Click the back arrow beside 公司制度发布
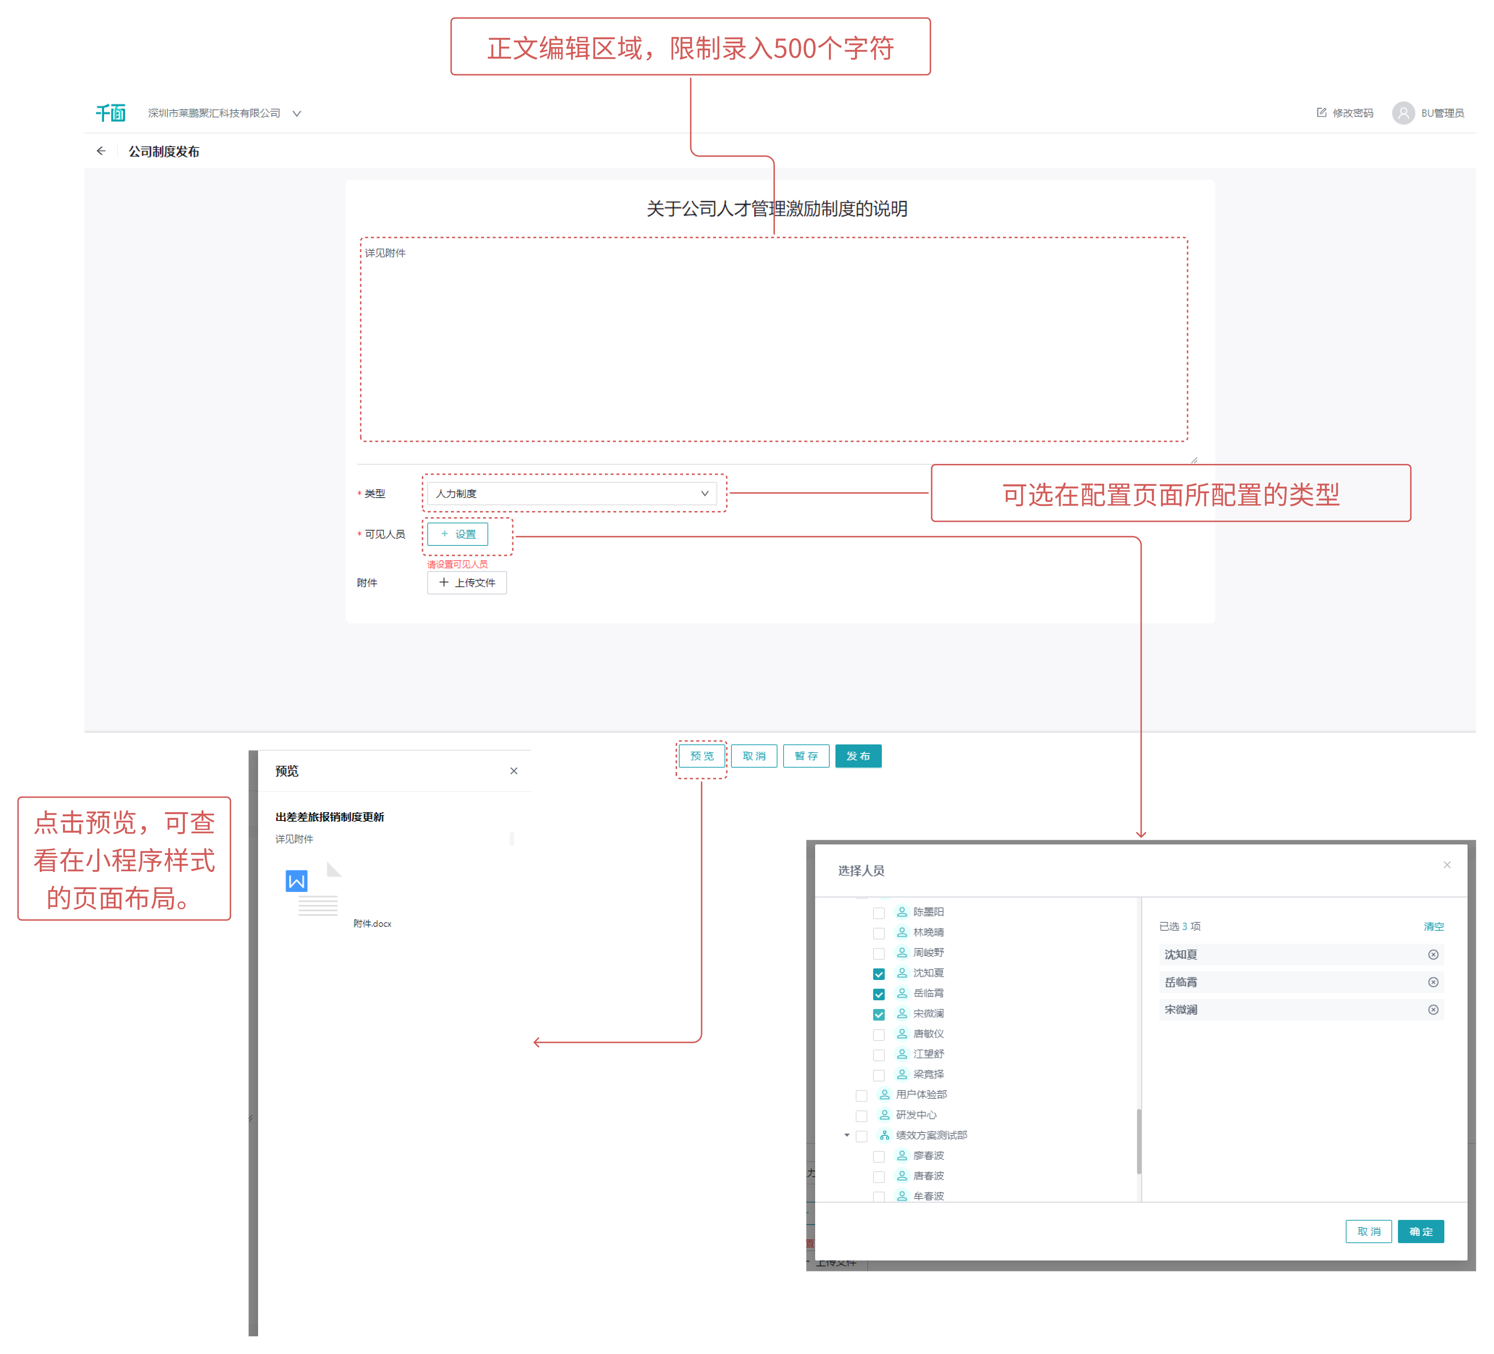Screen dimensions: 1494x1354 [101, 151]
